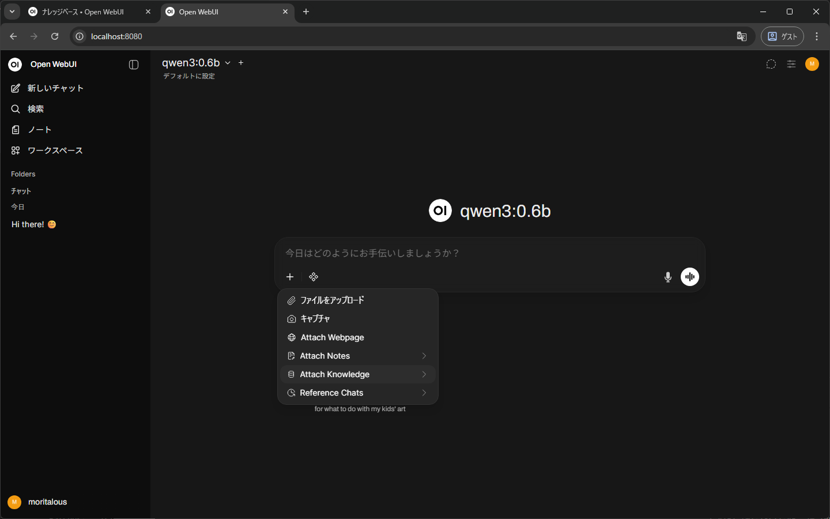Close the ナレッジベース browser tab
The height and width of the screenshot is (519, 830).
148,12
